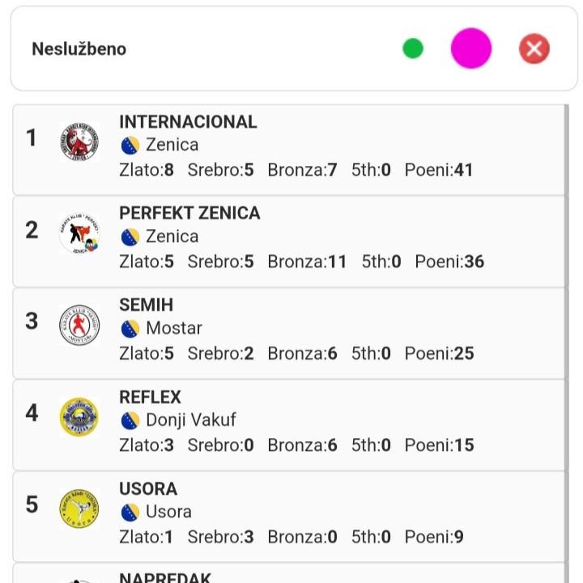The height and width of the screenshot is (583, 583).
Task: Select the REFLEX club name
Action: 150,397
